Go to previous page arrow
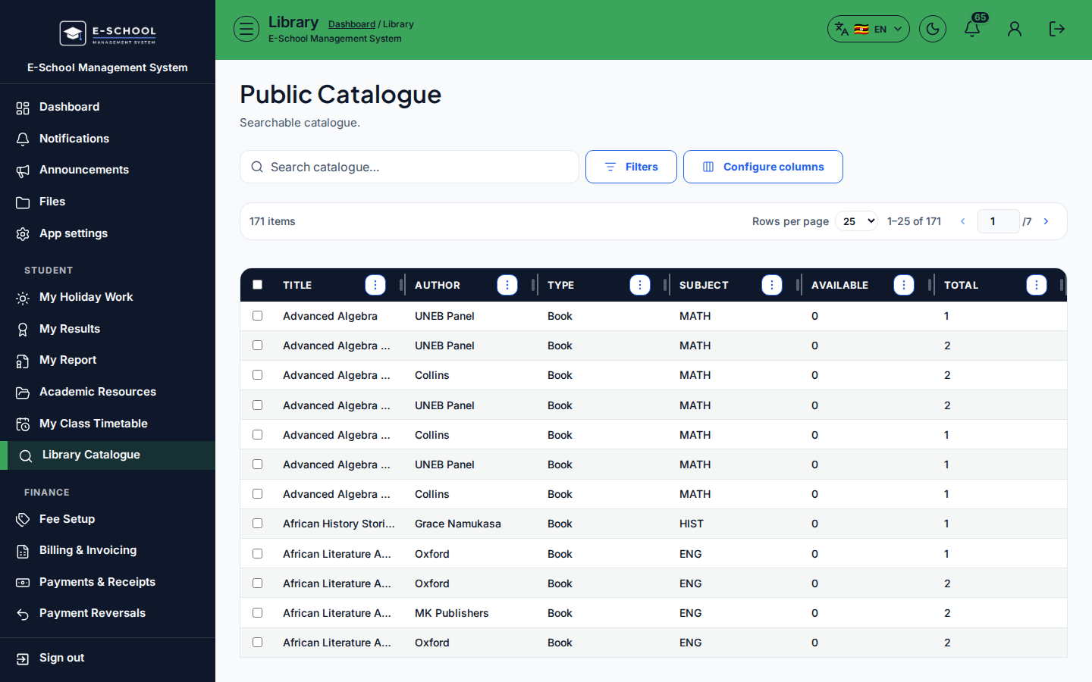This screenshot has width=1092, height=682. coord(963,221)
